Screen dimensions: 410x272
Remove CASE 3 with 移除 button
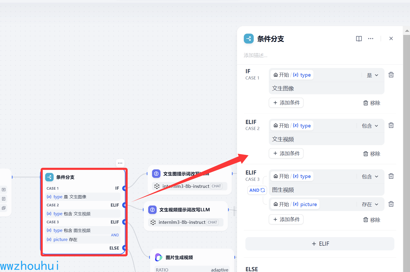tap(372, 220)
